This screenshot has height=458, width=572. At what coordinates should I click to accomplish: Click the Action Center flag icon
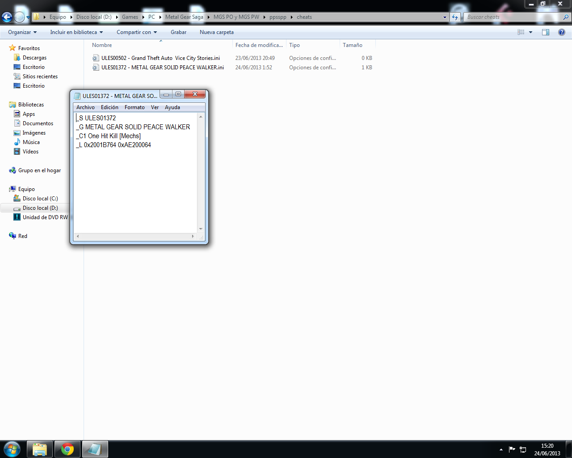click(x=512, y=450)
